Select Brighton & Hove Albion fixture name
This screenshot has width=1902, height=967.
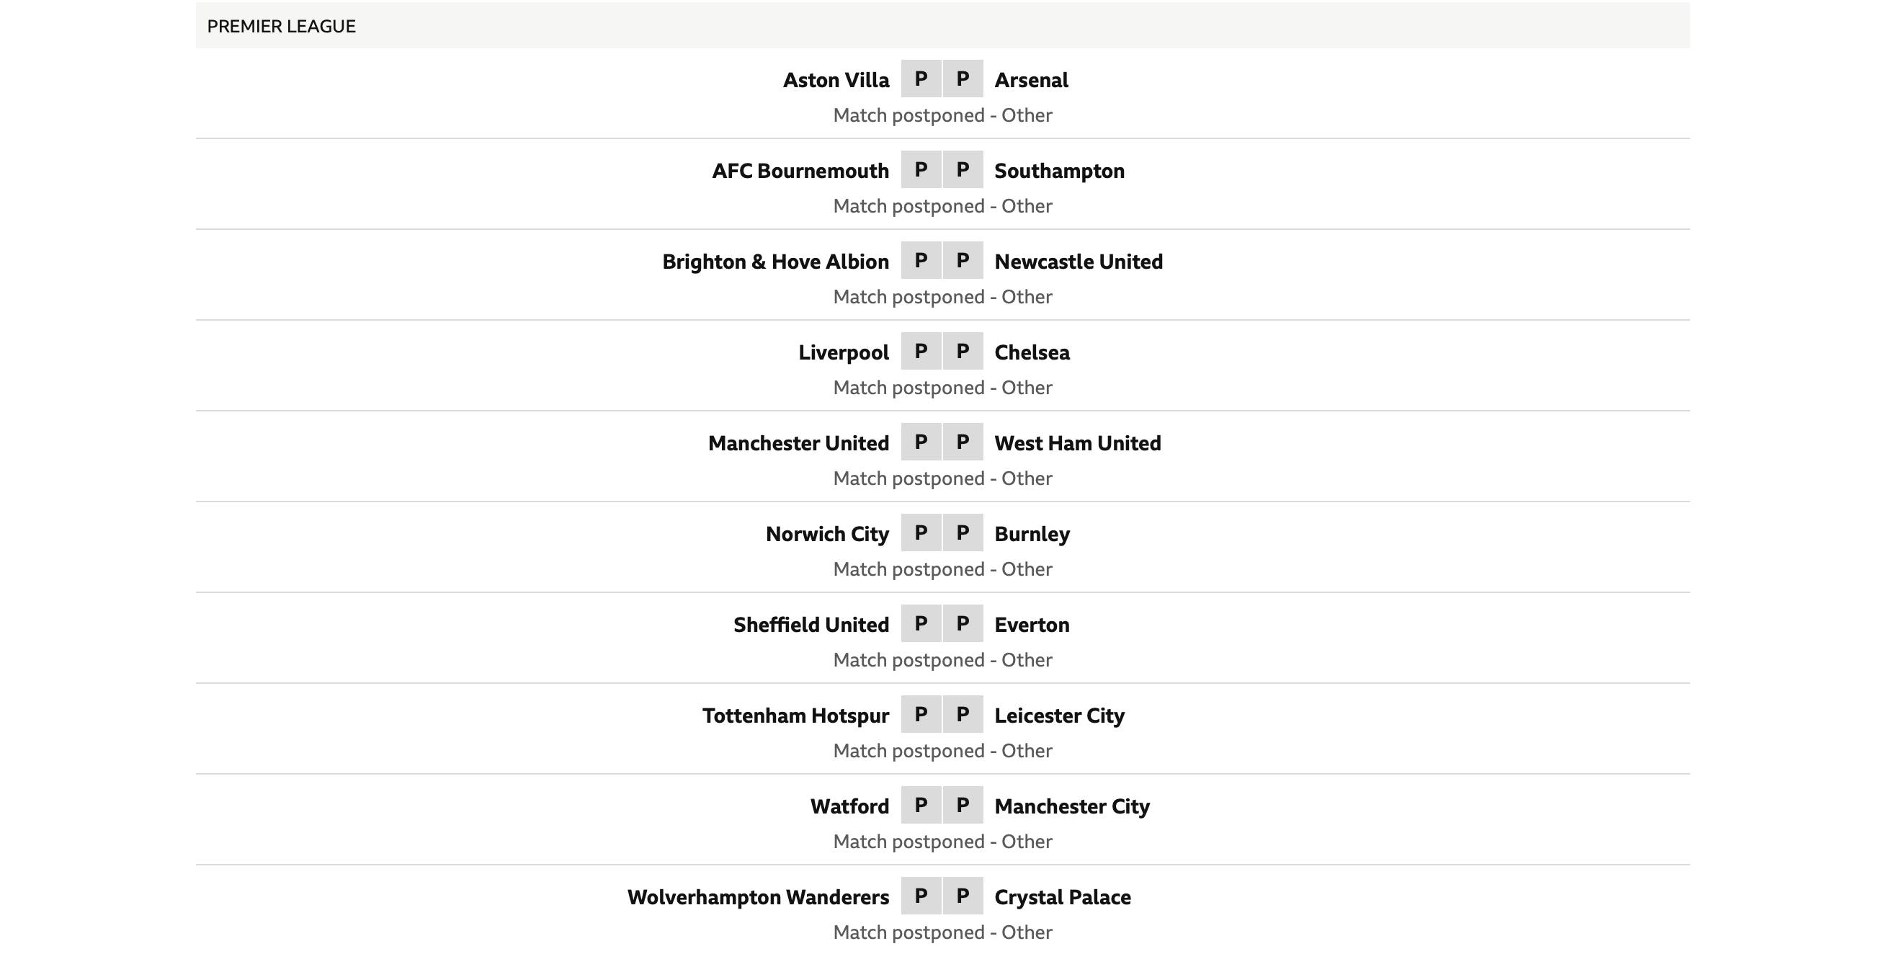775,262
